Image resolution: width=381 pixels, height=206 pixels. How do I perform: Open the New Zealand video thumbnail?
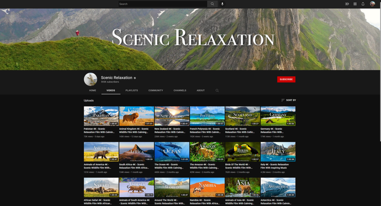pos(172,116)
